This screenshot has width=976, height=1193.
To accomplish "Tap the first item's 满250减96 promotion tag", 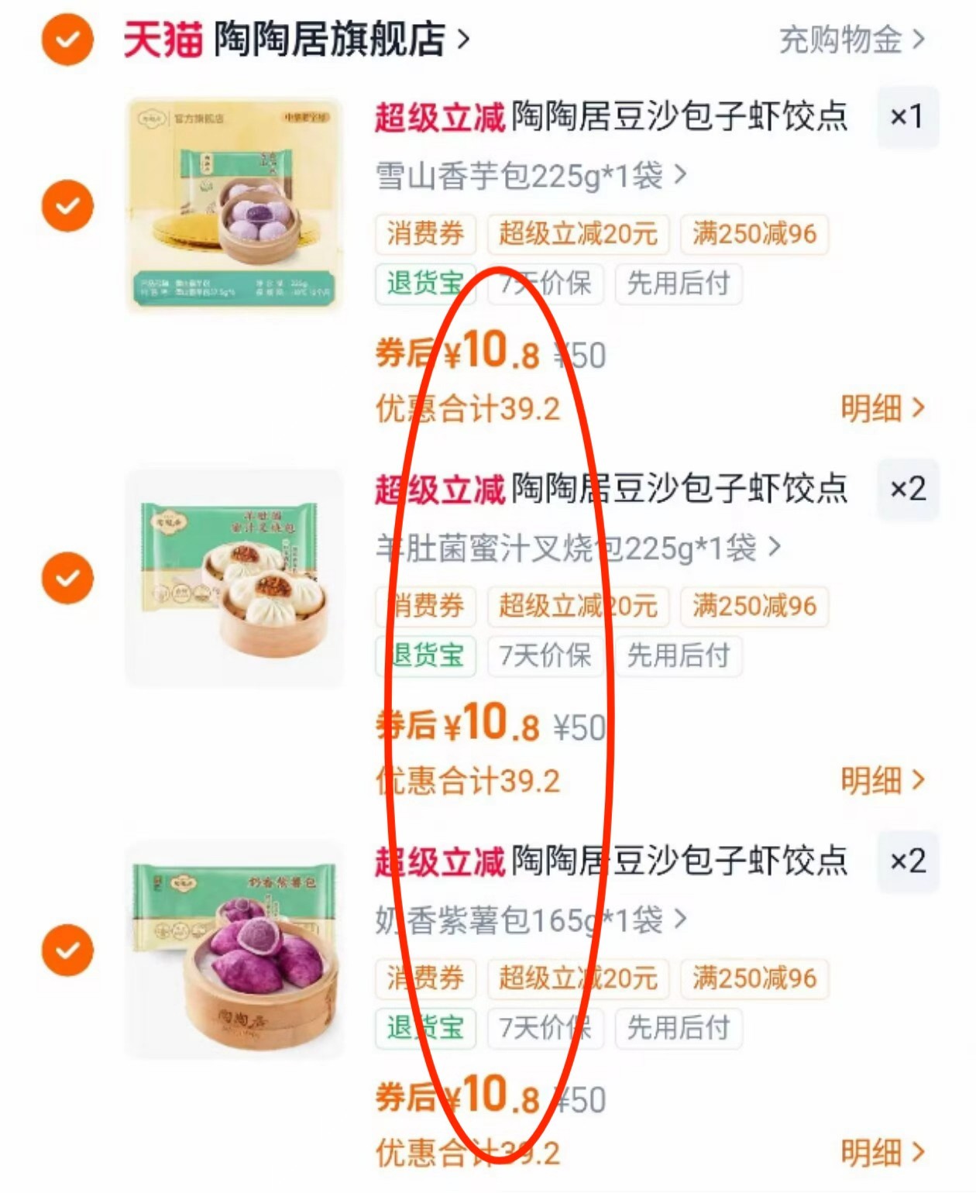I will [754, 234].
